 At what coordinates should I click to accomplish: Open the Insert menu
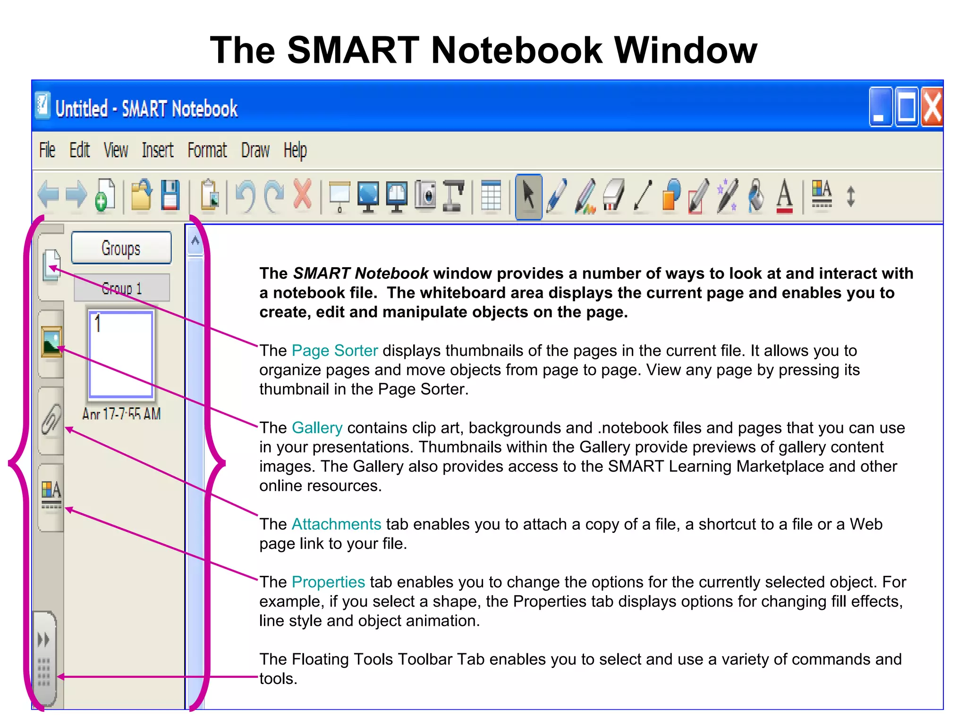click(x=158, y=150)
